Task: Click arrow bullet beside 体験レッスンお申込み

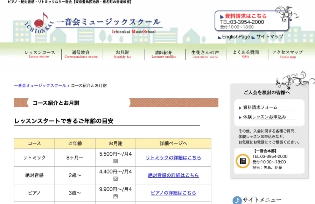Action: point(240,118)
